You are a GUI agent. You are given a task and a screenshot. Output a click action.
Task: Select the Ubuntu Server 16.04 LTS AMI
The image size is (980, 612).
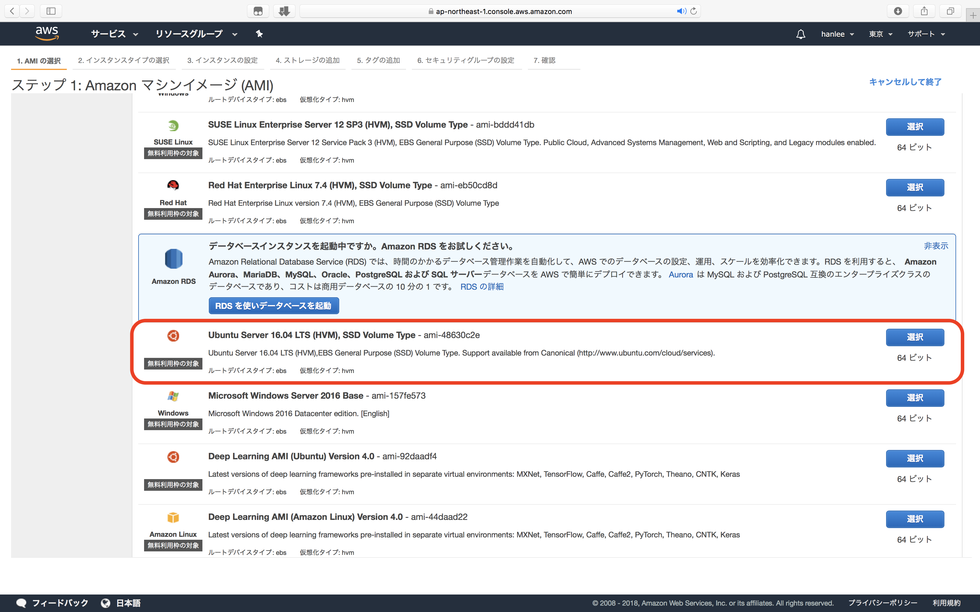pyautogui.click(x=915, y=337)
